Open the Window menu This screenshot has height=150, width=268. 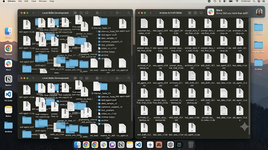pyautogui.click(x=43, y=1)
